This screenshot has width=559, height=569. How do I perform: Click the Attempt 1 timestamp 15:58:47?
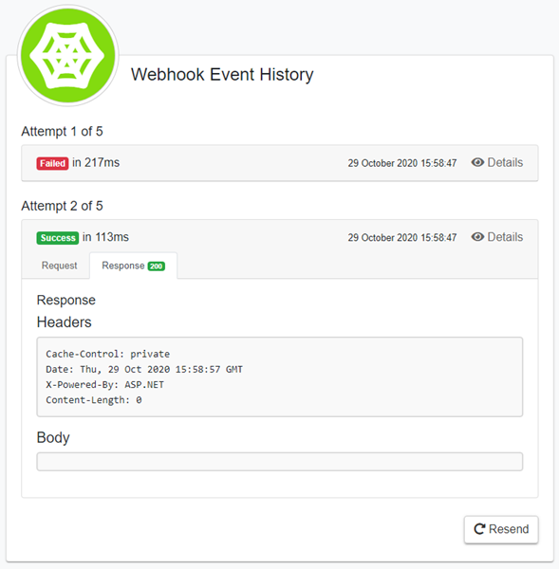(x=438, y=163)
